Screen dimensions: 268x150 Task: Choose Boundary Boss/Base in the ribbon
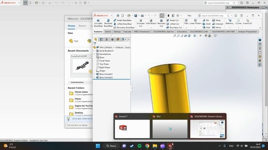click(124, 27)
